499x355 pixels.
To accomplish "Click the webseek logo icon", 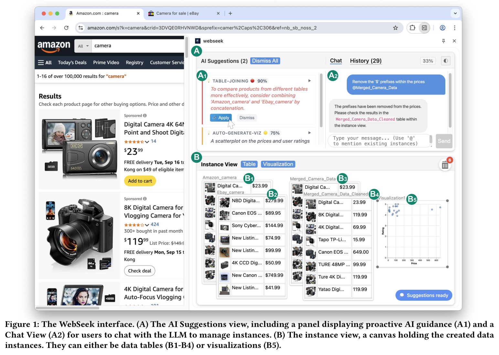I will click(x=197, y=41).
